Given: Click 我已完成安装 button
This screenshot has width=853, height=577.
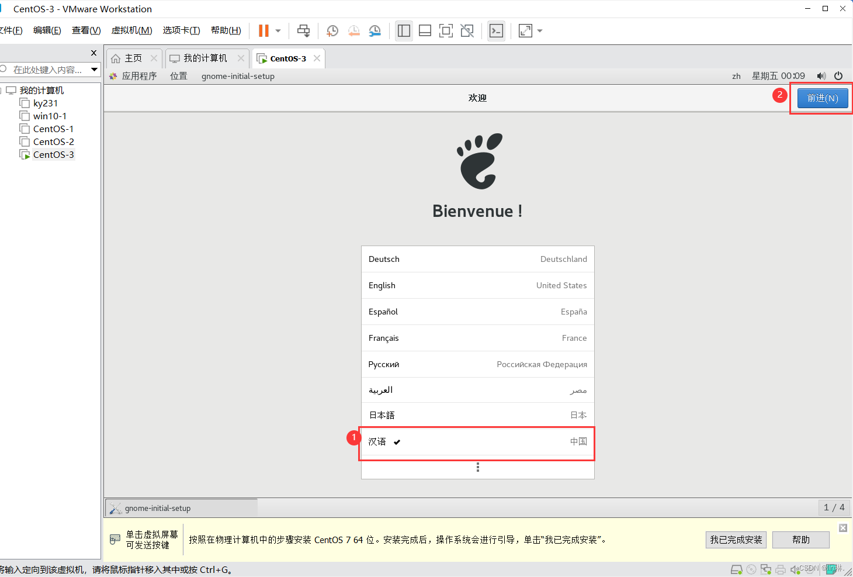Looking at the screenshot, I should tap(736, 540).
